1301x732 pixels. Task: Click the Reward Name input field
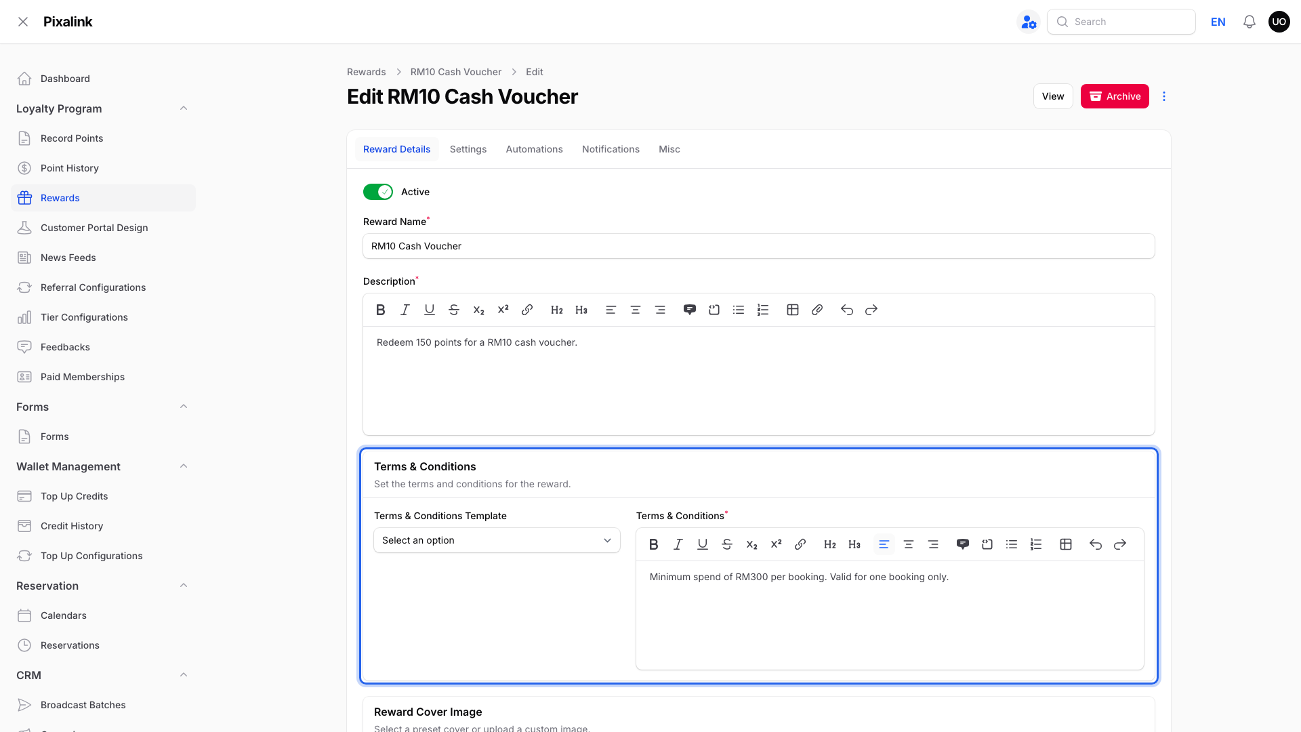coord(759,246)
